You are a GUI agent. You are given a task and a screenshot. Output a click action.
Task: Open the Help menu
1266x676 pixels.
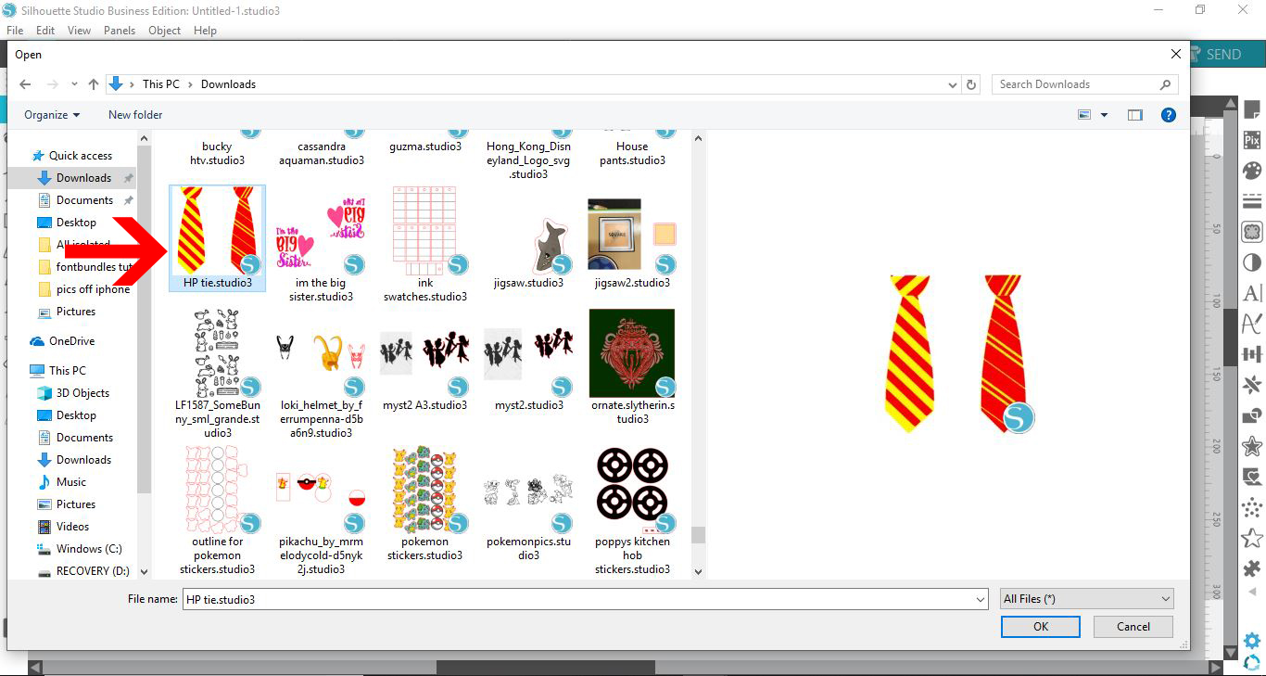coord(205,31)
